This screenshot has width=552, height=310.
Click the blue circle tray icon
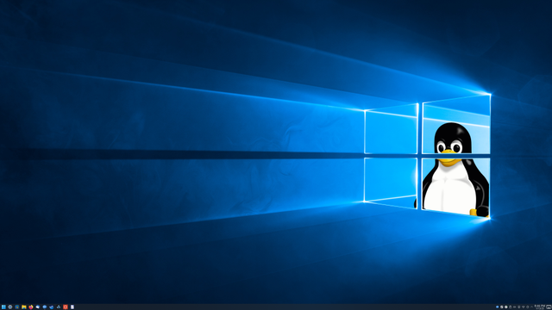point(498,307)
